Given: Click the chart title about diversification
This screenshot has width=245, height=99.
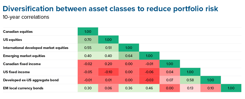Looking at the screenshot, I should [x=111, y=9].
